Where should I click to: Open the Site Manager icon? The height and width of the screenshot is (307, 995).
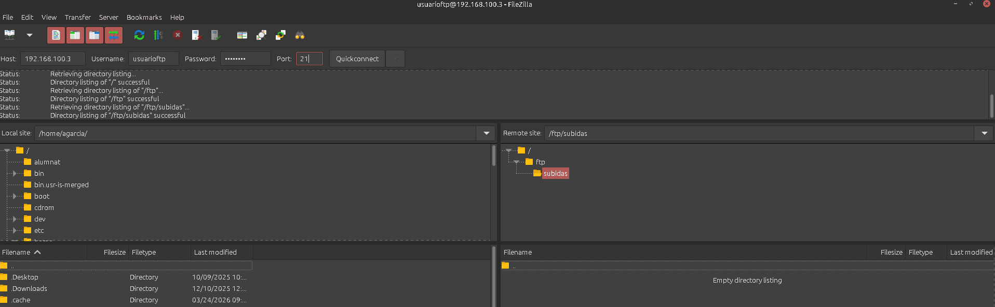pos(9,35)
